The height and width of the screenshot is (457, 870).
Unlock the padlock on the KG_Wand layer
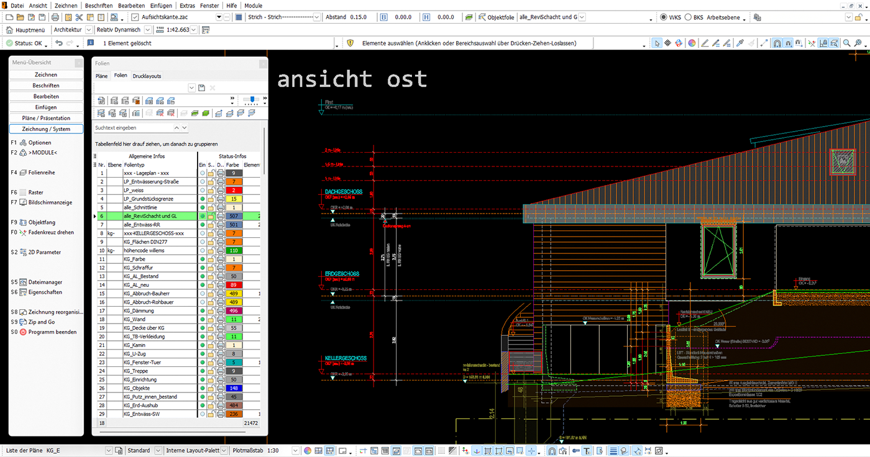pos(211,319)
